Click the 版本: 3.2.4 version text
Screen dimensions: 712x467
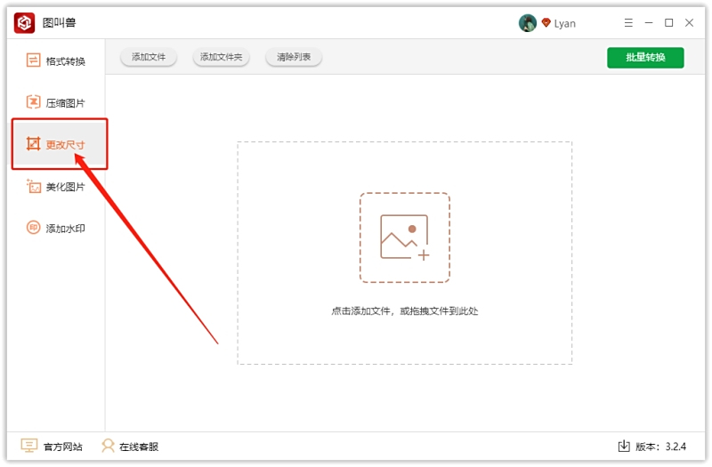pos(660,447)
